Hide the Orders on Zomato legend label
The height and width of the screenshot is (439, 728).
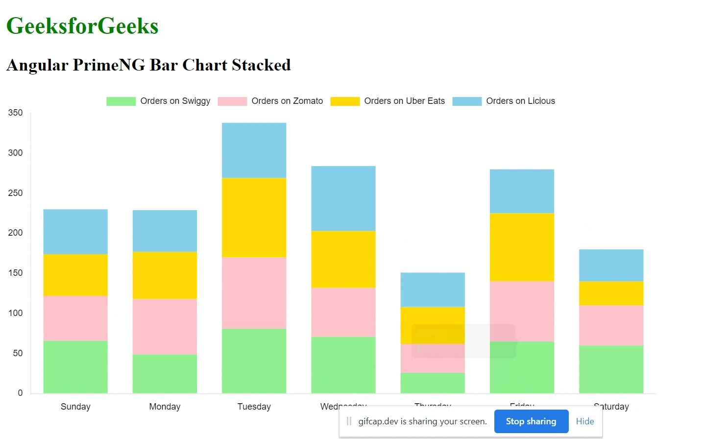coord(287,101)
